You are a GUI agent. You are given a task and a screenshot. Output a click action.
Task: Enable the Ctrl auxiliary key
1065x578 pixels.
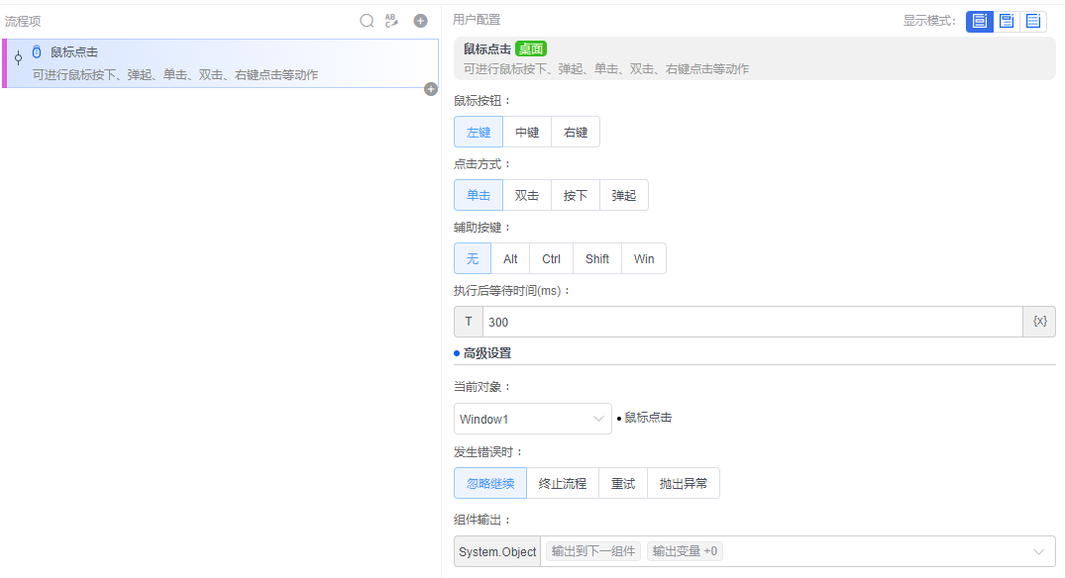click(x=551, y=258)
